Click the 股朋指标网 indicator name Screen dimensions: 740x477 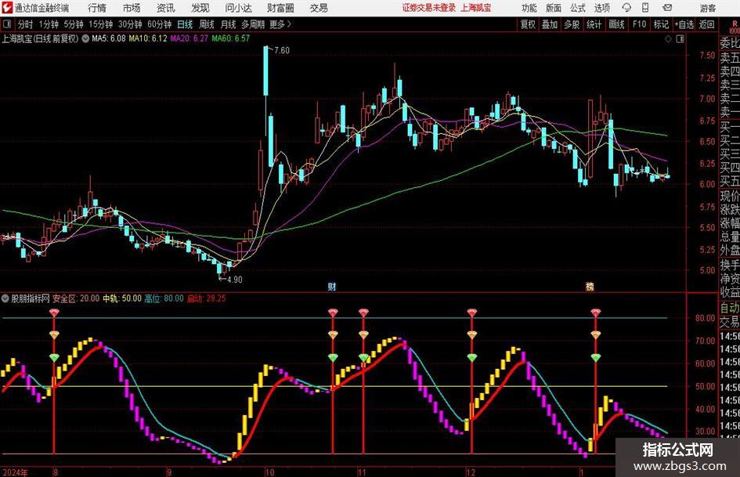[31, 298]
